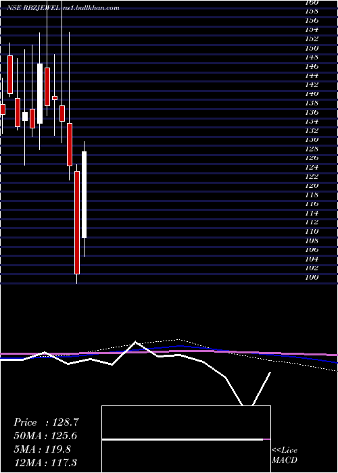Click the large white candle near 146
338x473 pixels.
pos(40,93)
